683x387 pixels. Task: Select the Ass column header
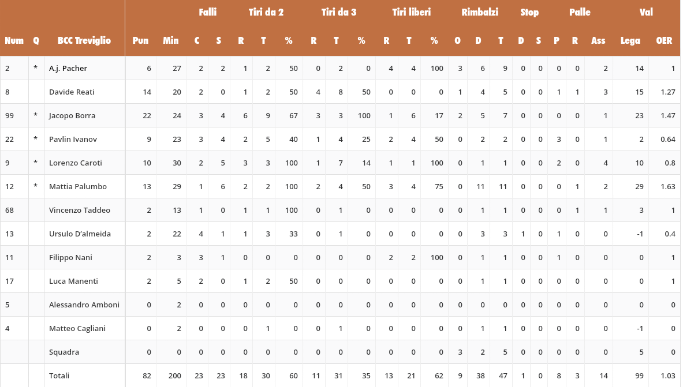coord(598,40)
